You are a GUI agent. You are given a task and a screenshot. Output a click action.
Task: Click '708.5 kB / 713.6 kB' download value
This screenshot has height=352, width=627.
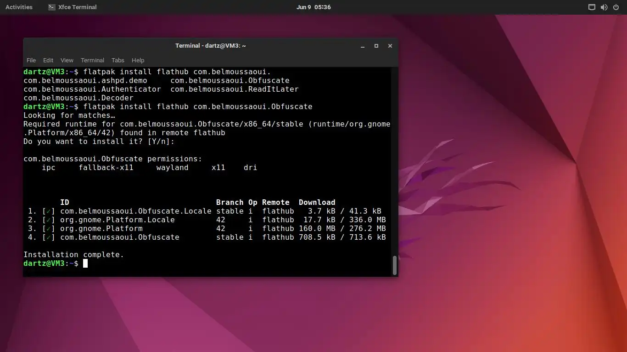(x=342, y=237)
